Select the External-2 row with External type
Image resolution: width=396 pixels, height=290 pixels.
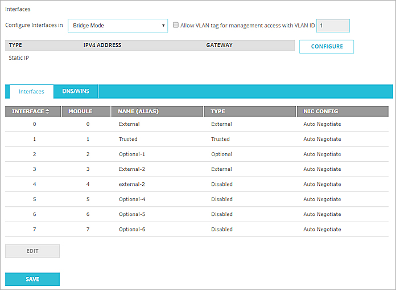(132, 169)
